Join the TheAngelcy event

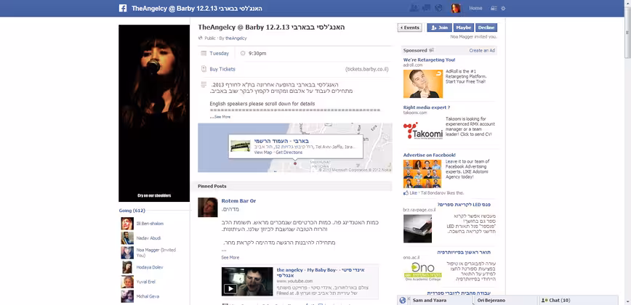(439, 28)
